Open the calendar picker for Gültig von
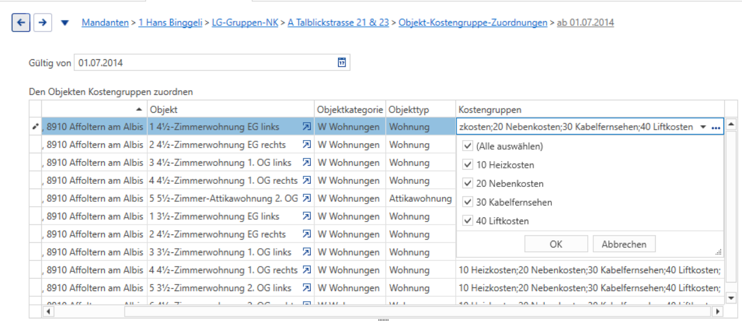742x327 pixels. click(x=342, y=62)
